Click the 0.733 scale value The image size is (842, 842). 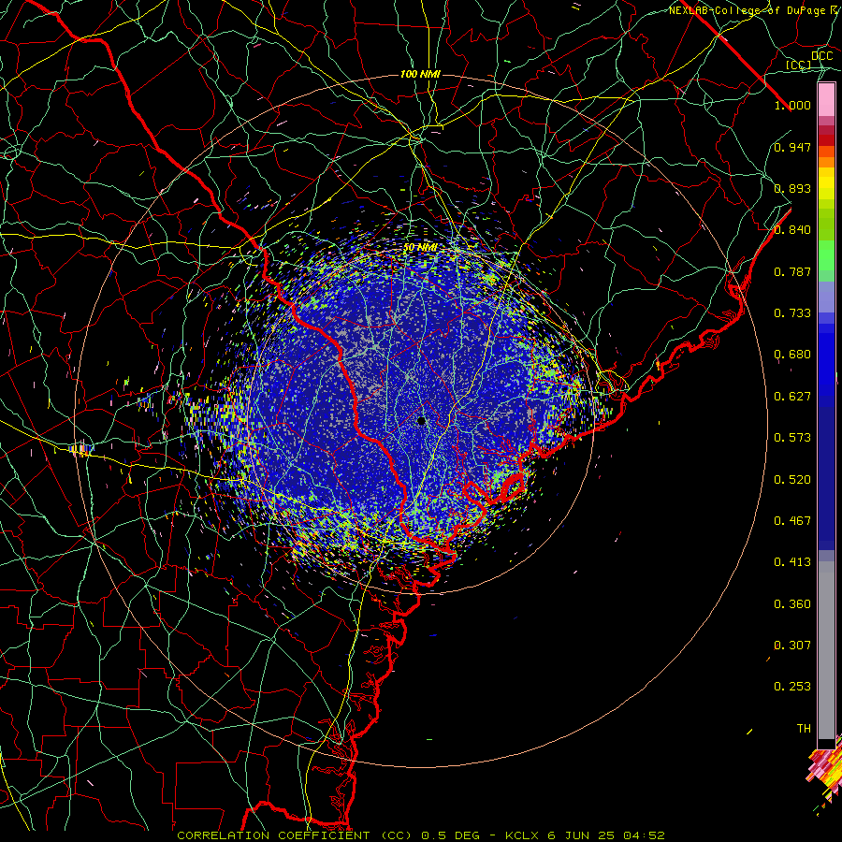pyautogui.click(x=792, y=313)
